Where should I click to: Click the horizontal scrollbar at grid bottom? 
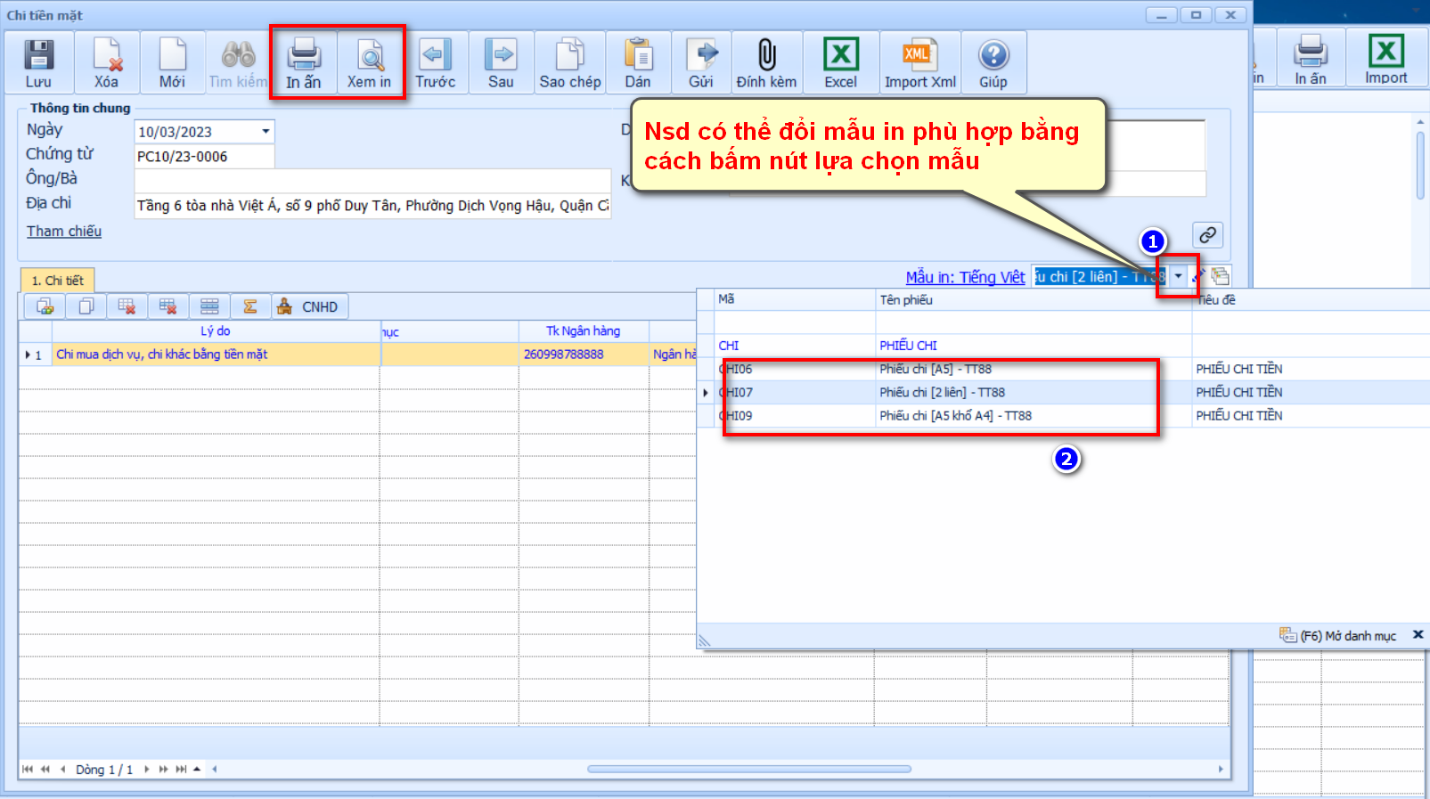click(748, 769)
